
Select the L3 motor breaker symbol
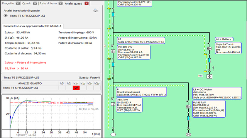(188, 107)
